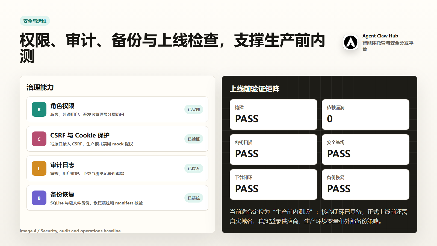Screen dimensions: 437x246
Task: Select the 依赖漏洞 0 card
Action: pyautogui.click(x=365, y=115)
